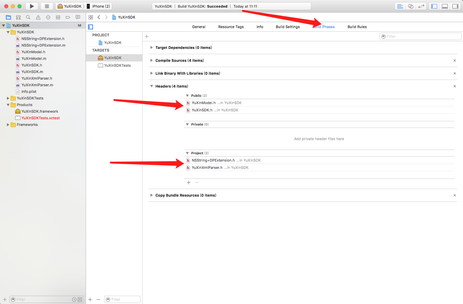
Task: Add a new target
Action: pos(90,299)
